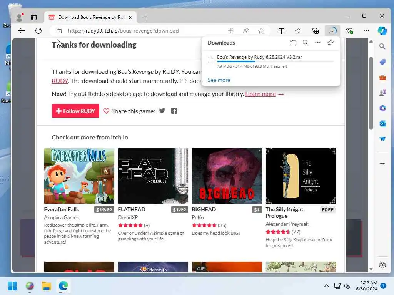The width and height of the screenshot is (394, 295).
Task: Open File Explorer from taskbar
Action: pyautogui.click(x=47, y=286)
